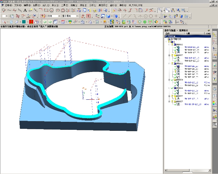Select the point with light bulb tool

pyautogui.click(x=30, y=10)
